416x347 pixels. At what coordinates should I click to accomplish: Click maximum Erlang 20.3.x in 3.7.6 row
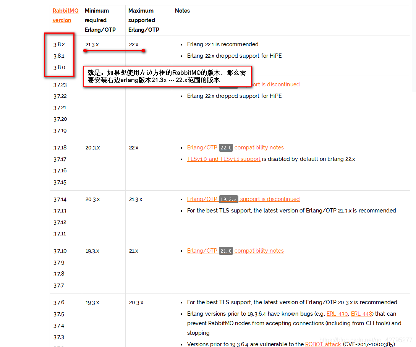pyautogui.click(x=136, y=303)
